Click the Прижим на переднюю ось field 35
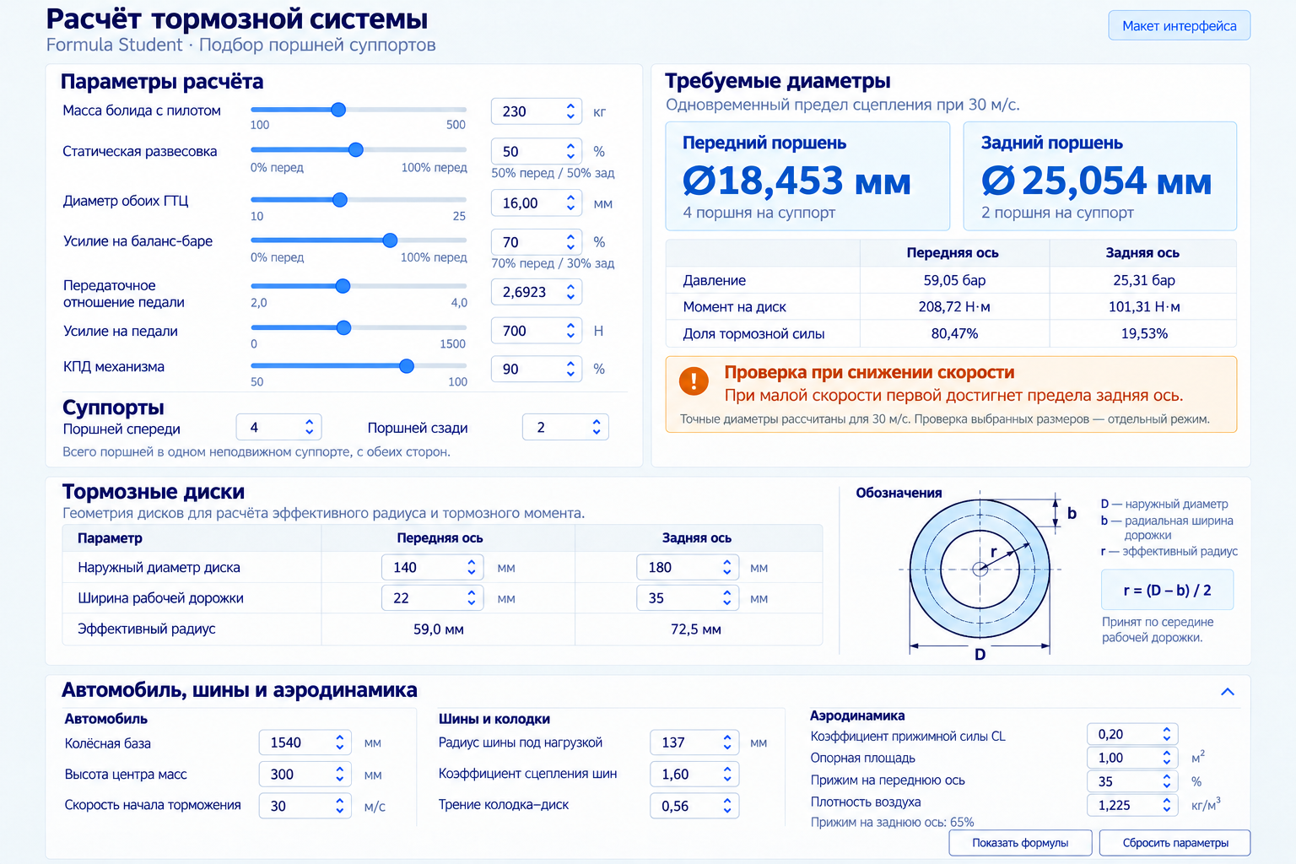1296x864 pixels. pos(1132,781)
